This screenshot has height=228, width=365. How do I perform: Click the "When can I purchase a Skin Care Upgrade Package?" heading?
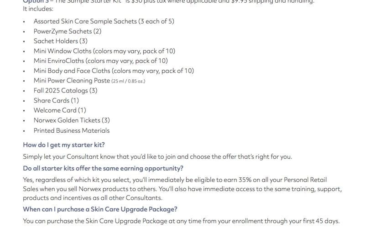100,209
